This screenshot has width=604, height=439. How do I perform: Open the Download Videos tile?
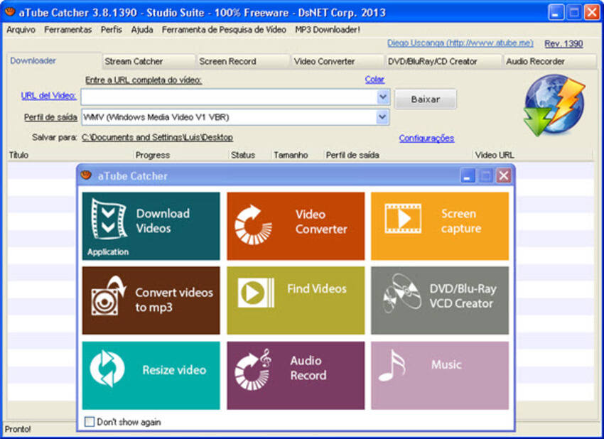[x=151, y=226]
